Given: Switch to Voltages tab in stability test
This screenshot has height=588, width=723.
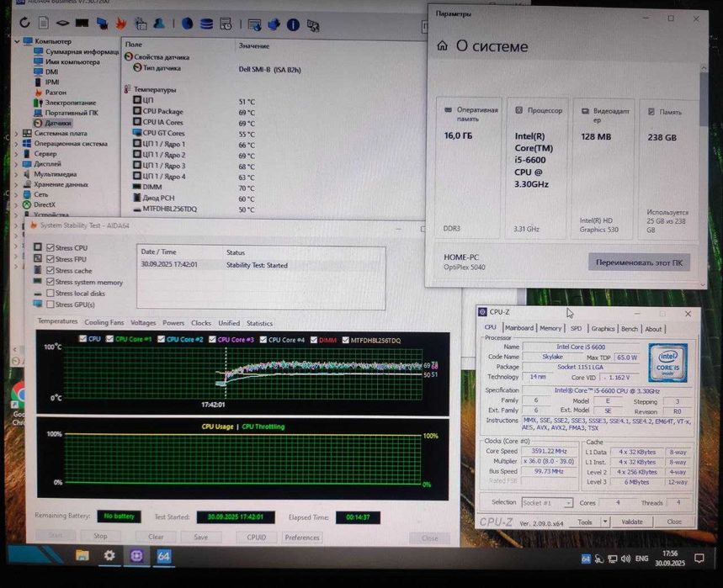Looking at the screenshot, I should (143, 322).
